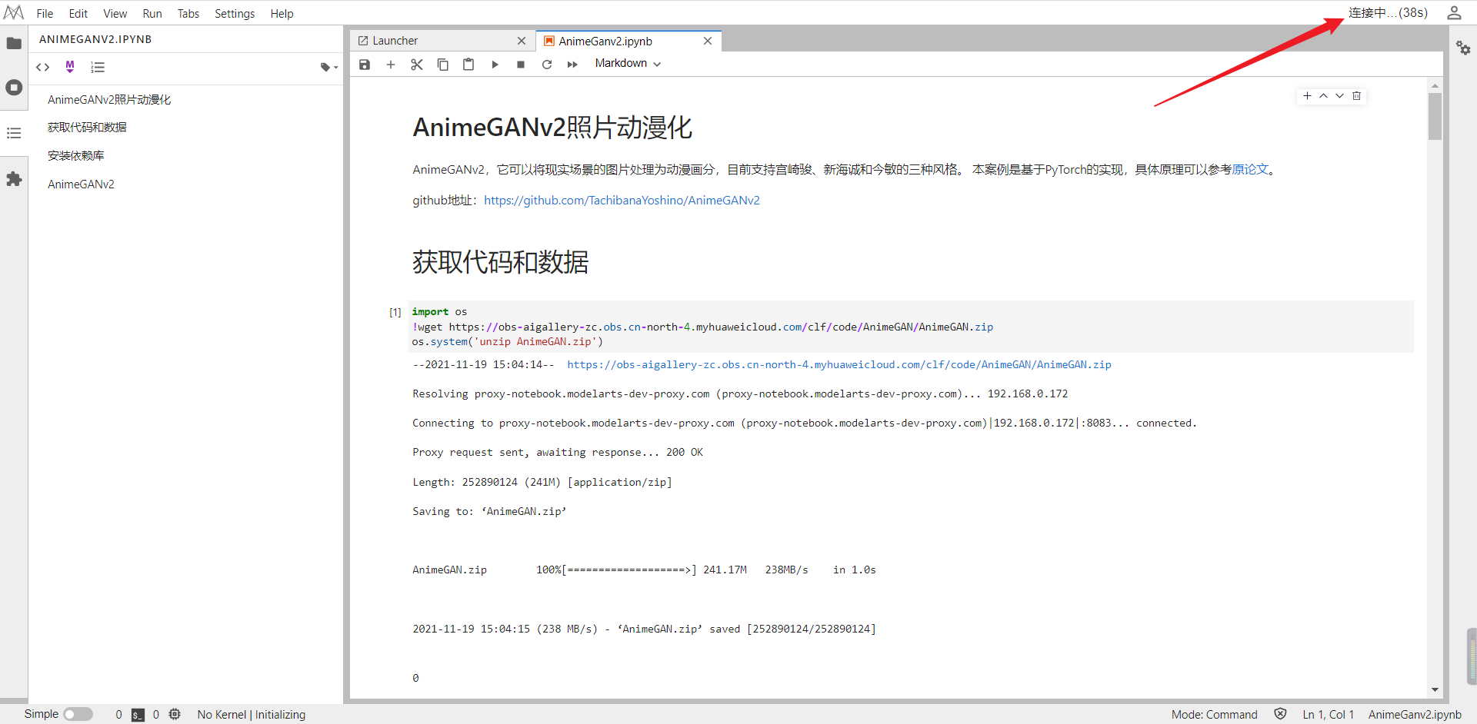Open the Extension Manager puzzle icon
Screen dimensions: 1477x724
(14, 179)
